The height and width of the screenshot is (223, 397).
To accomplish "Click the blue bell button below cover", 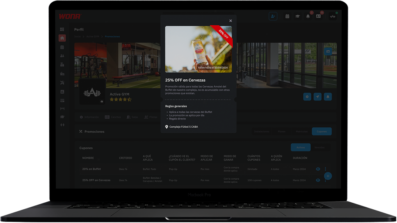I will pos(328,96).
